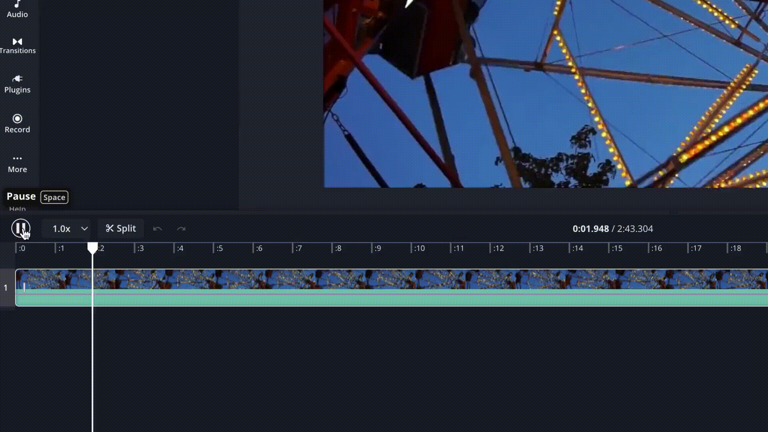Viewport: 768px width, 432px height.
Task: Click the :10 mark on timeline ruler
Action: click(419, 248)
